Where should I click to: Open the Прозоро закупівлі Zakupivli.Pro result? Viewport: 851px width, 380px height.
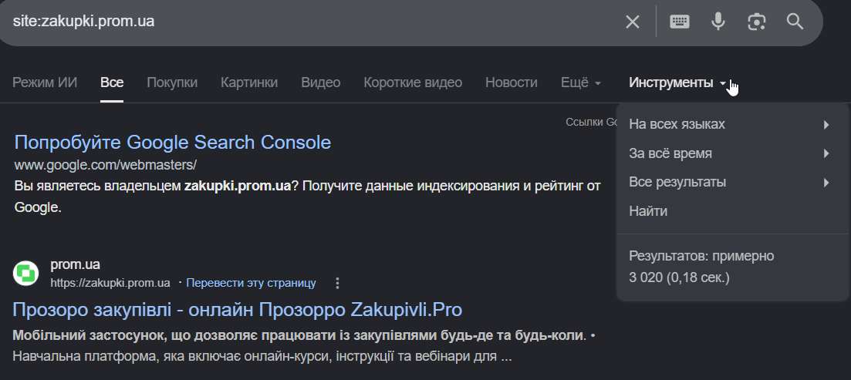237,310
